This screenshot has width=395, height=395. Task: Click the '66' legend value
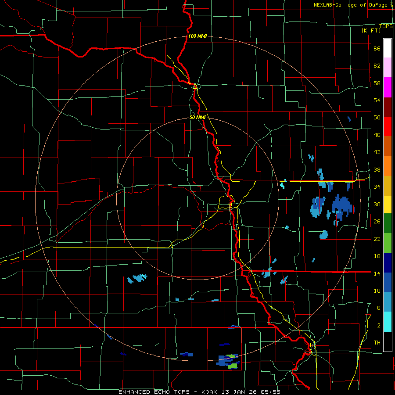pyautogui.click(x=377, y=48)
